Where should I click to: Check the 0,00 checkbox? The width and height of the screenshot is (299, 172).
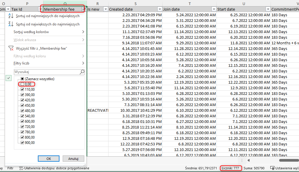click(x=22, y=84)
